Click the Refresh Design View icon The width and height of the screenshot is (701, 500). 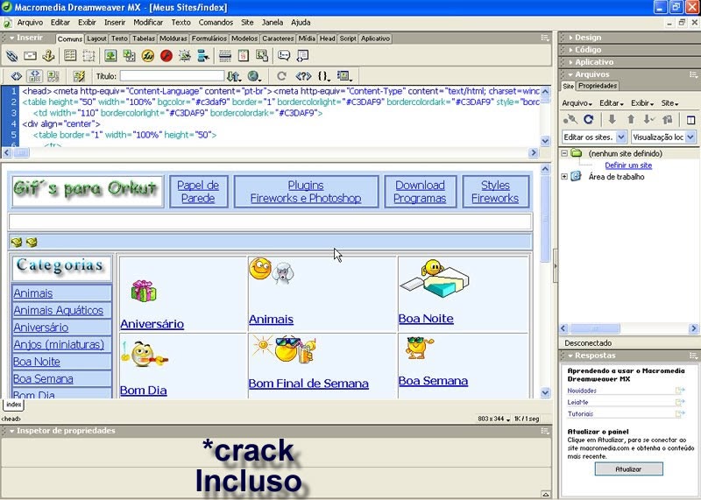tap(281, 76)
